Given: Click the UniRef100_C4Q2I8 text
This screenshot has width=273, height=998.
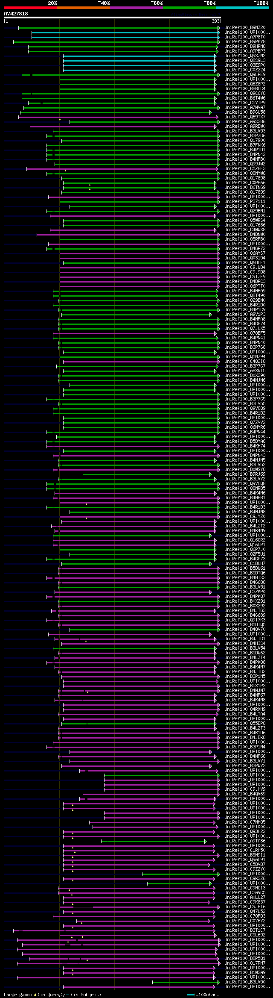Looking at the screenshot, I should click(245, 362).
